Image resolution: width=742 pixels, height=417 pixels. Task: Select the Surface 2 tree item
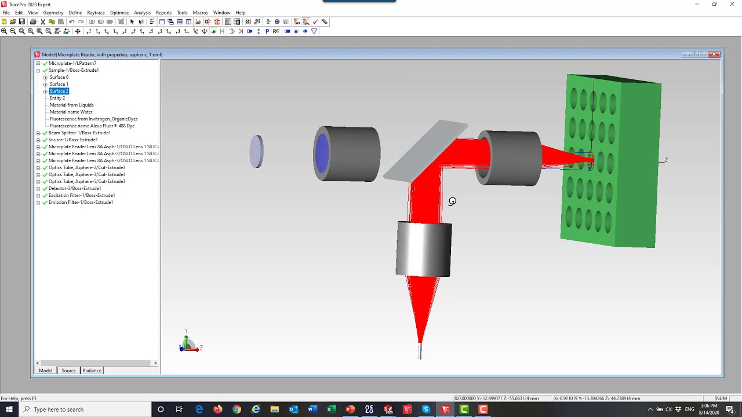tap(59, 91)
